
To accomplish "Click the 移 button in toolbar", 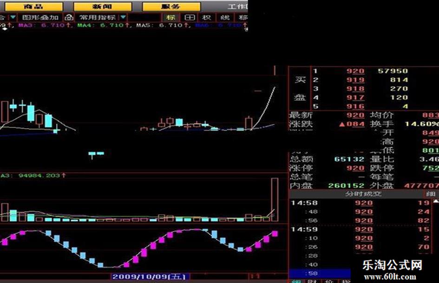I will (x=242, y=17).
